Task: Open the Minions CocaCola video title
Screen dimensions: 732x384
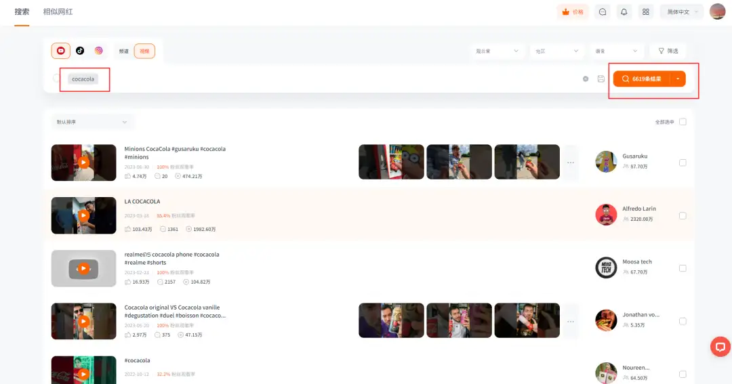Action: [x=175, y=152]
